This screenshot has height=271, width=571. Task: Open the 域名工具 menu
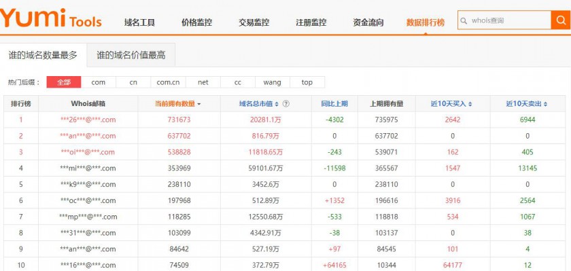click(139, 22)
